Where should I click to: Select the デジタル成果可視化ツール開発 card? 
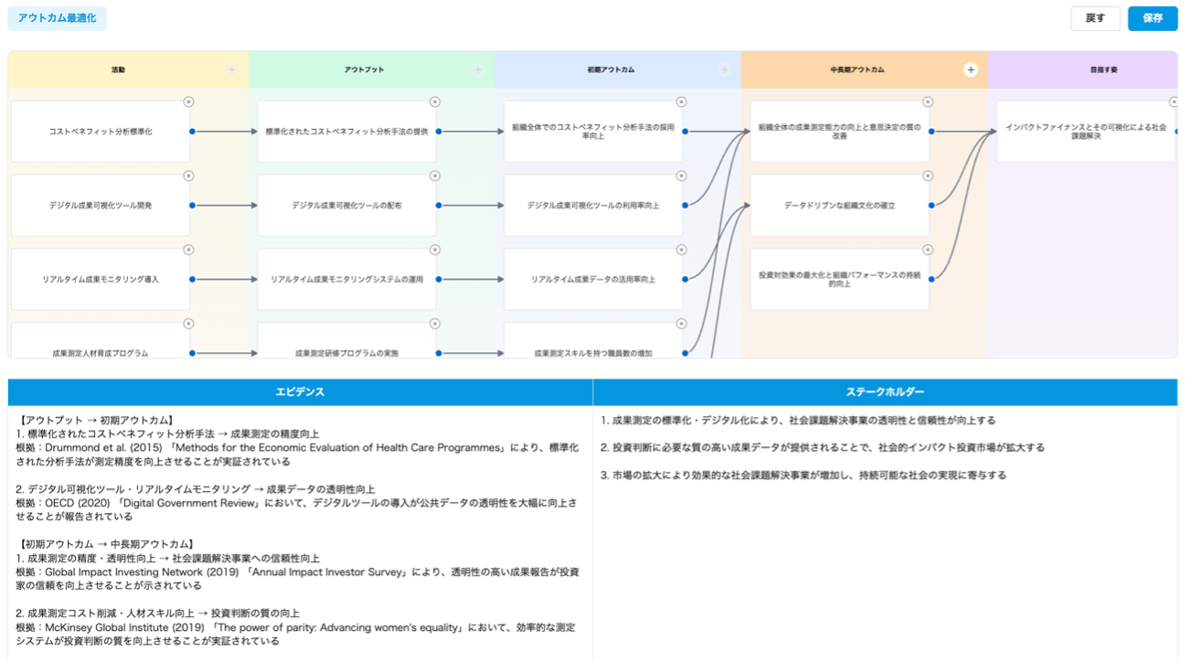pyautogui.click(x=101, y=206)
